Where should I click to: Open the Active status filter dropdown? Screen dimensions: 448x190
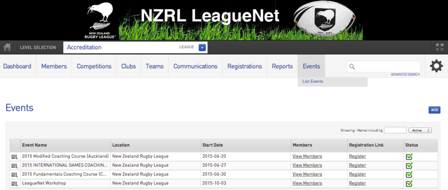(420, 130)
